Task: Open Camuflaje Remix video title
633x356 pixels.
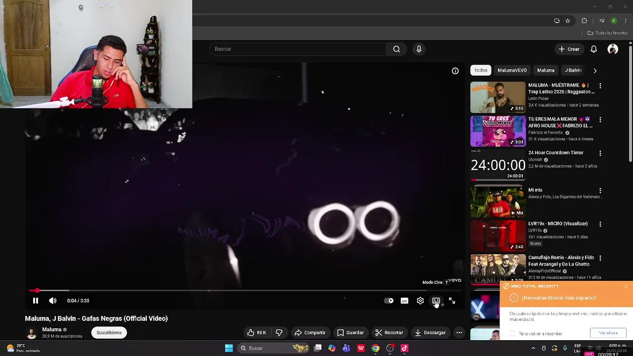Action: point(561,261)
